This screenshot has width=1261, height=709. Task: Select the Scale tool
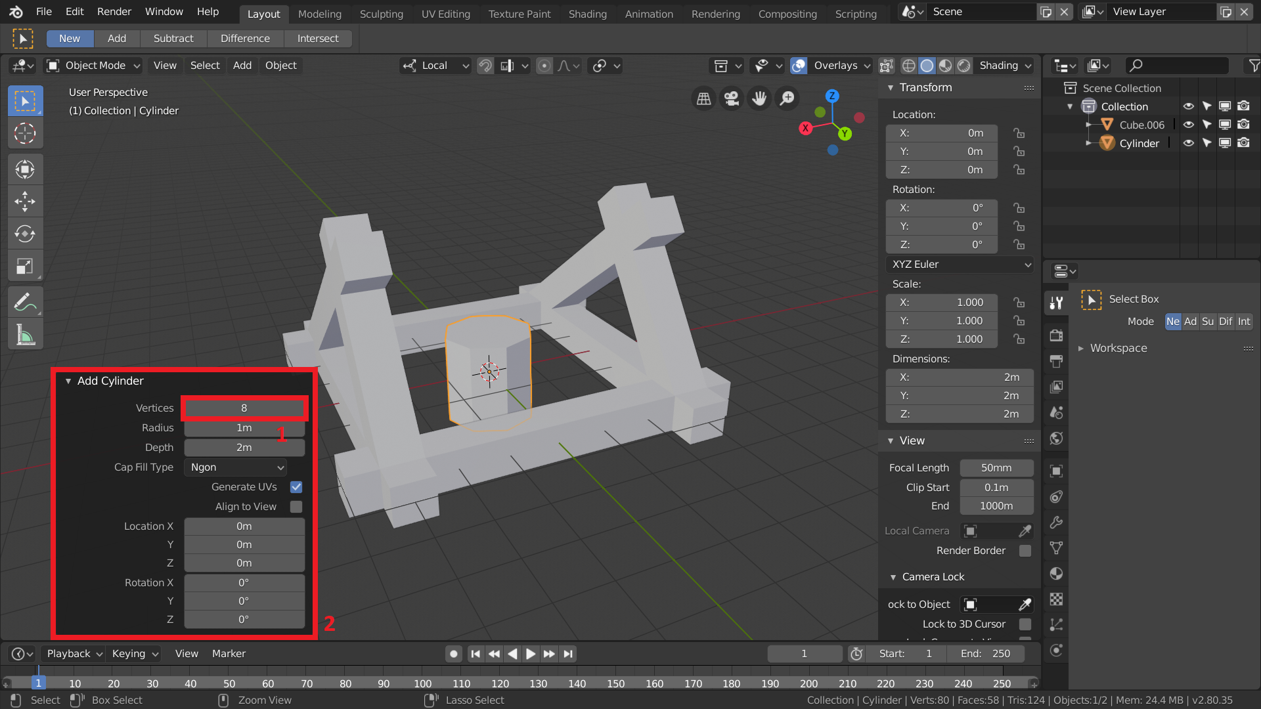click(25, 266)
